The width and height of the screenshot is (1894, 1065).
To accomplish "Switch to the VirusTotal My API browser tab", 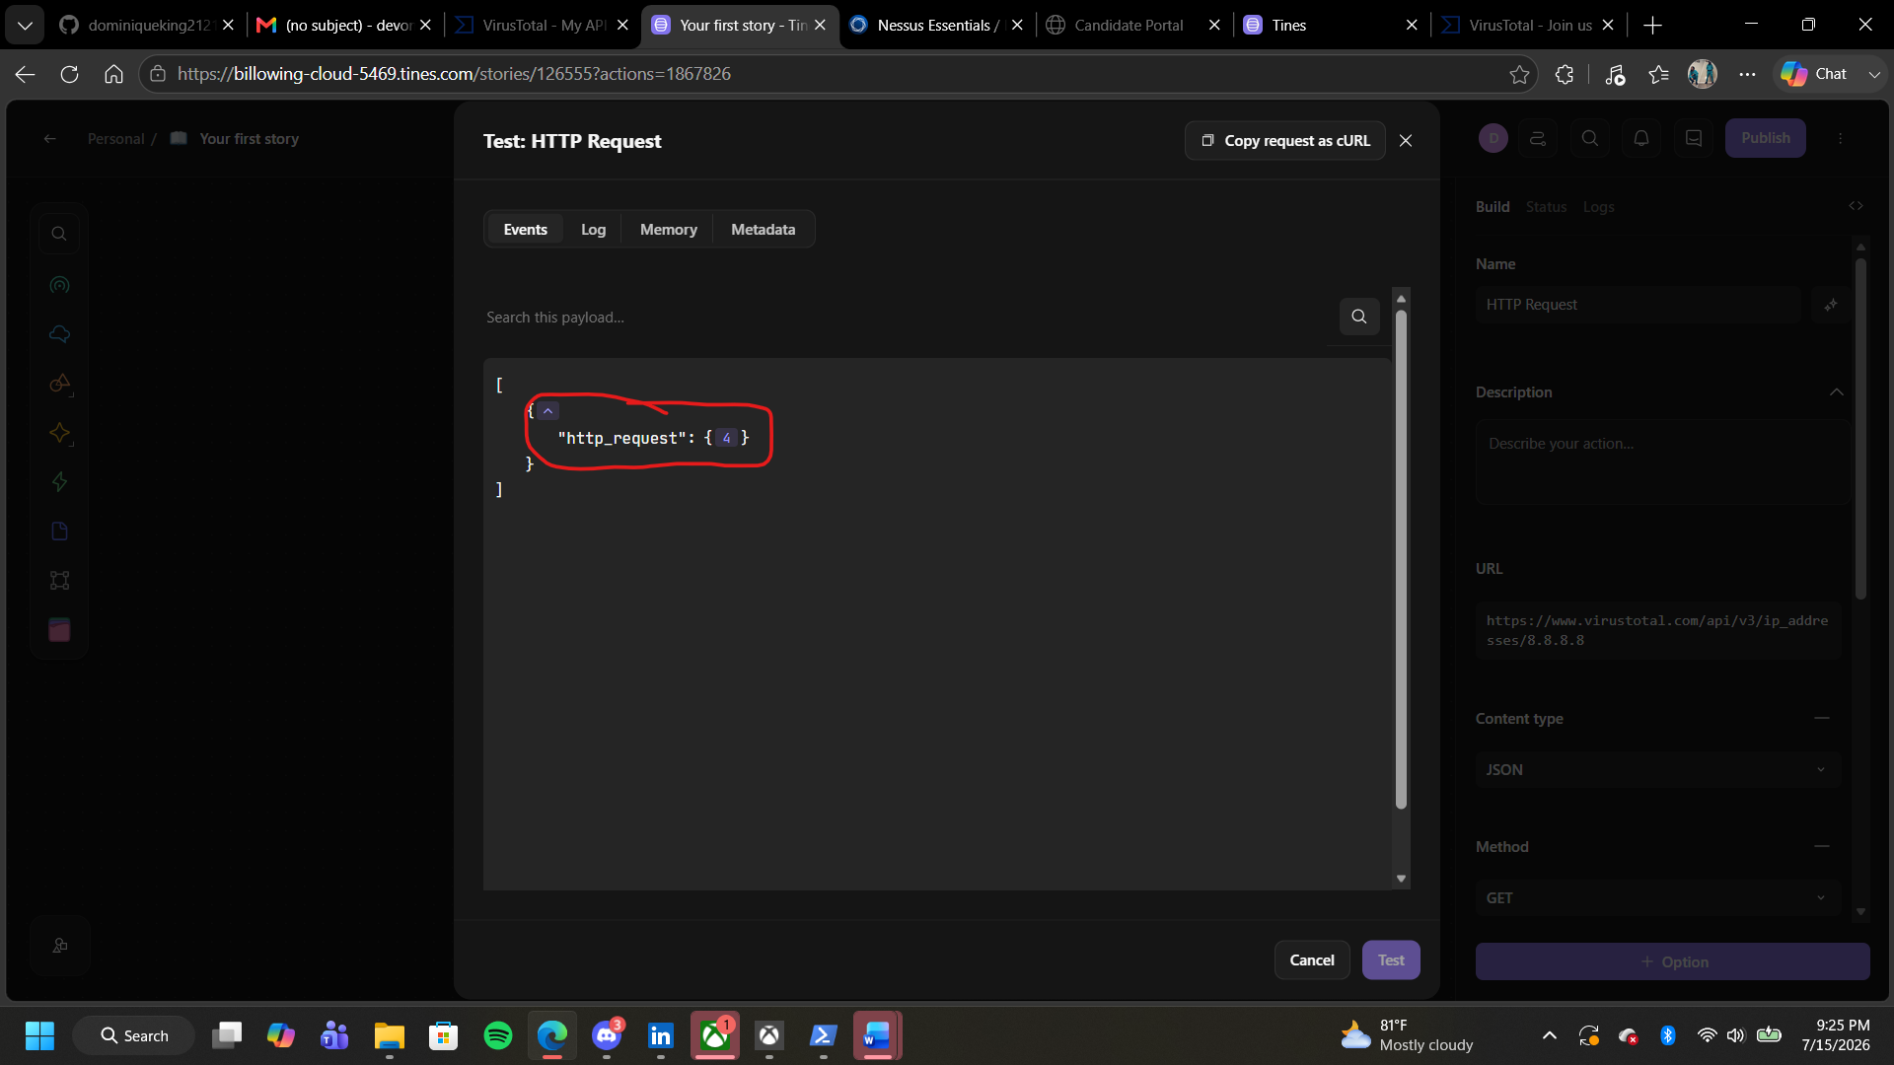I will pos(543,25).
